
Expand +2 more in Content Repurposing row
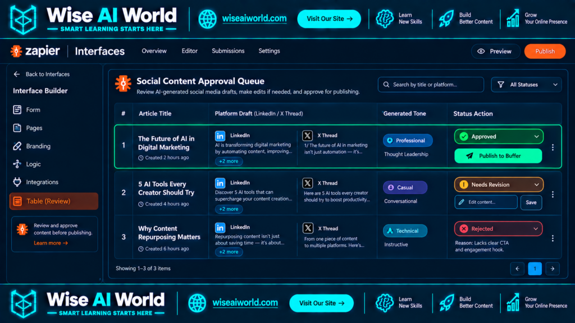(x=229, y=252)
